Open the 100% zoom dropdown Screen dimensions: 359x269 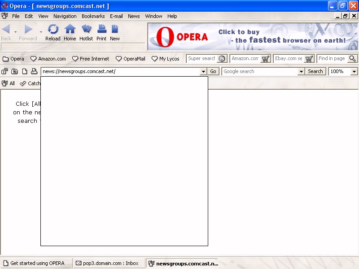pyautogui.click(x=354, y=72)
